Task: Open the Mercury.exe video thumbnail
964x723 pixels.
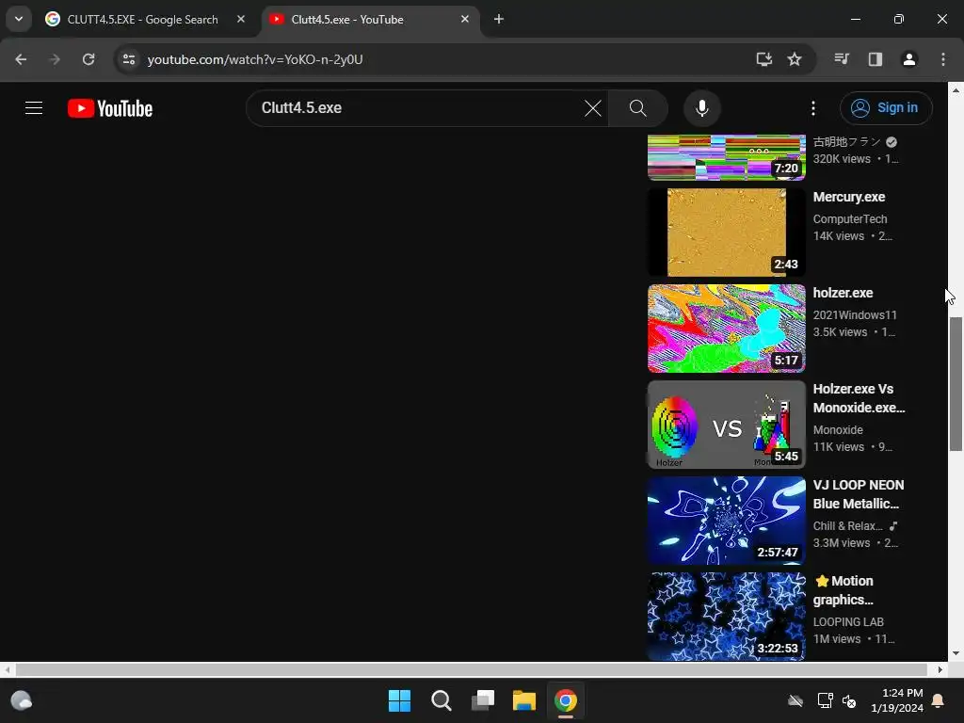Action: pyautogui.click(x=726, y=233)
